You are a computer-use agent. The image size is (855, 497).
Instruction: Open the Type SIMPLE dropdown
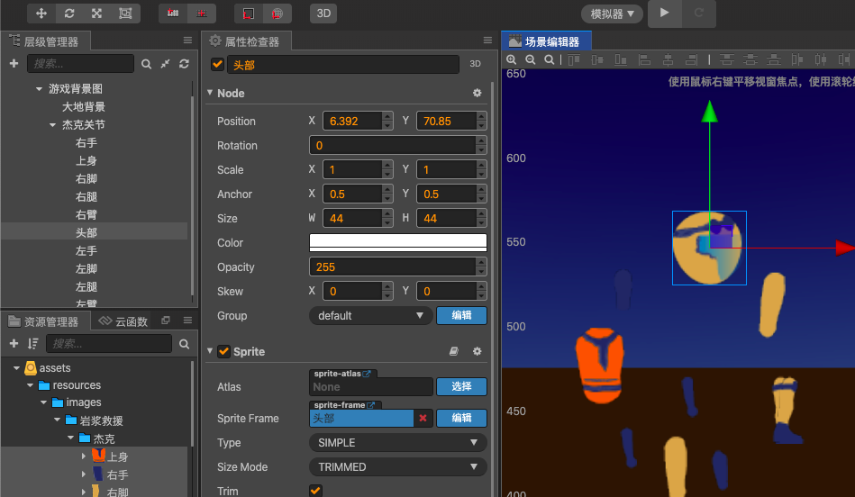point(398,442)
